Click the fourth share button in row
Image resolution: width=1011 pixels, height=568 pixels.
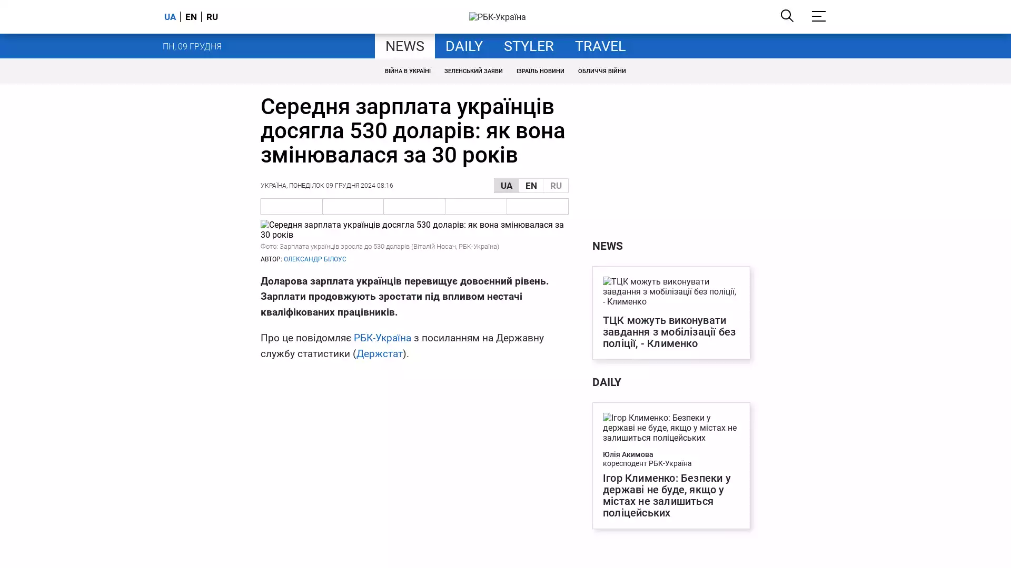tap(476, 206)
